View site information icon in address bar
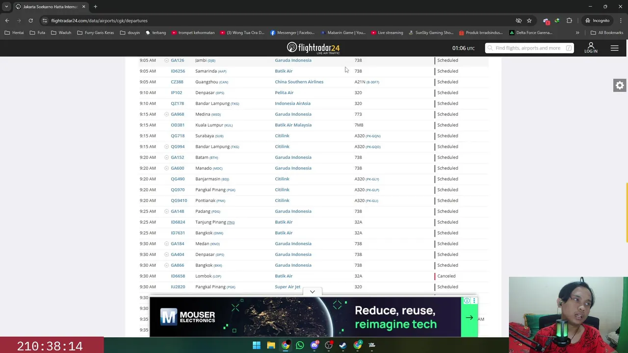The height and width of the screenshot is (353, 628). click(45, 21)
